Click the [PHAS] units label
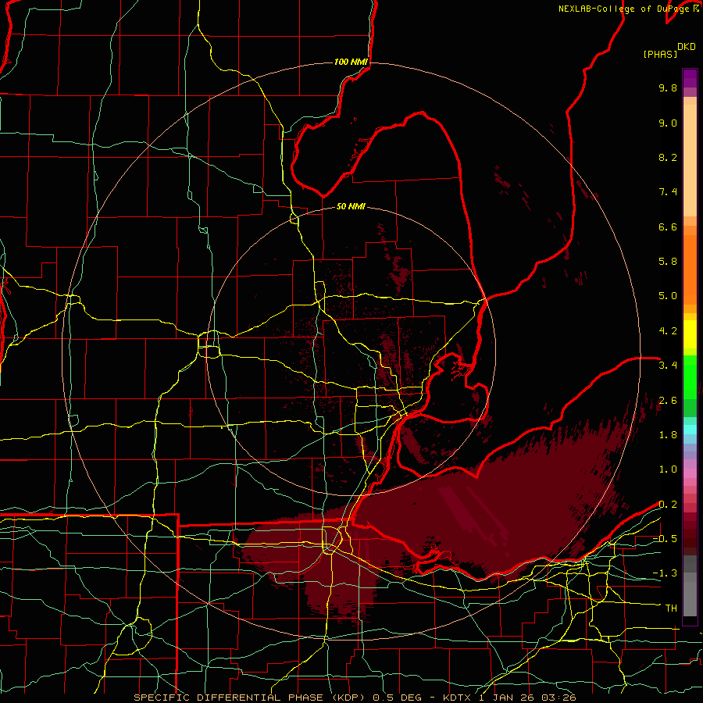The height and width of the screenshot is (703, 703). click(x=660, y=54)
